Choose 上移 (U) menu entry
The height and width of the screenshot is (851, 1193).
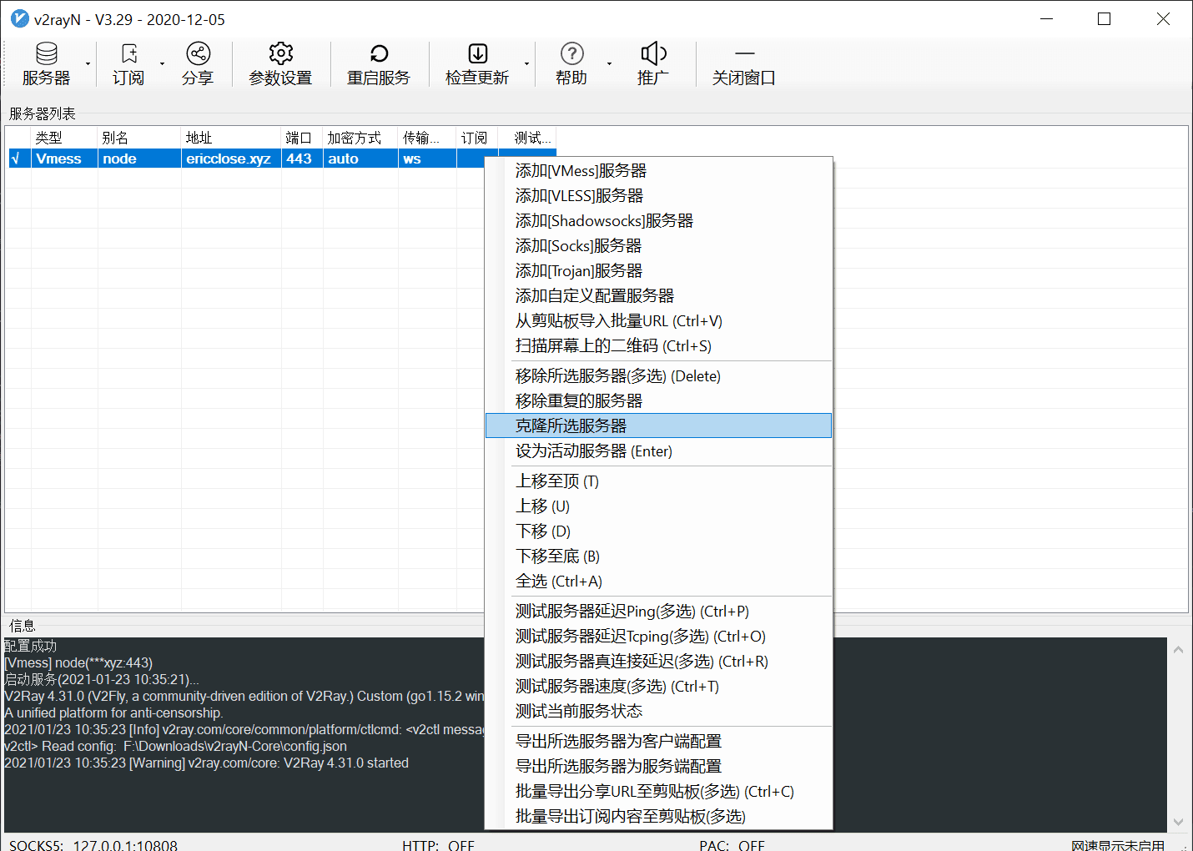click(x=658, y=506)
